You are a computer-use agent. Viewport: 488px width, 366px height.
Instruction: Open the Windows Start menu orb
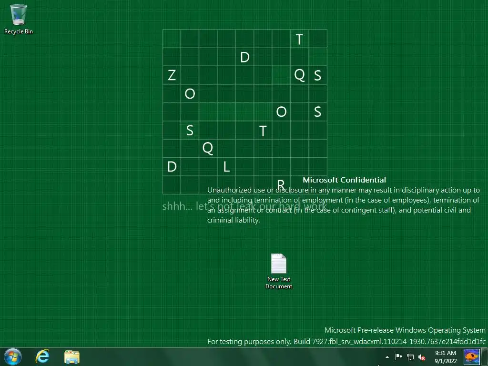pyautogui.click(x=12, y=356)
